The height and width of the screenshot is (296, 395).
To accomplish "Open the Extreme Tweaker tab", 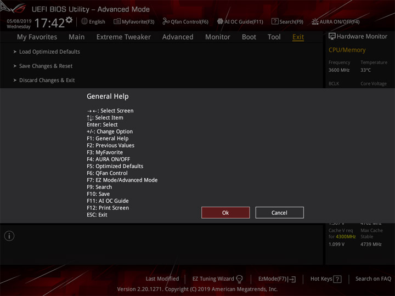I will pos(123,37).
